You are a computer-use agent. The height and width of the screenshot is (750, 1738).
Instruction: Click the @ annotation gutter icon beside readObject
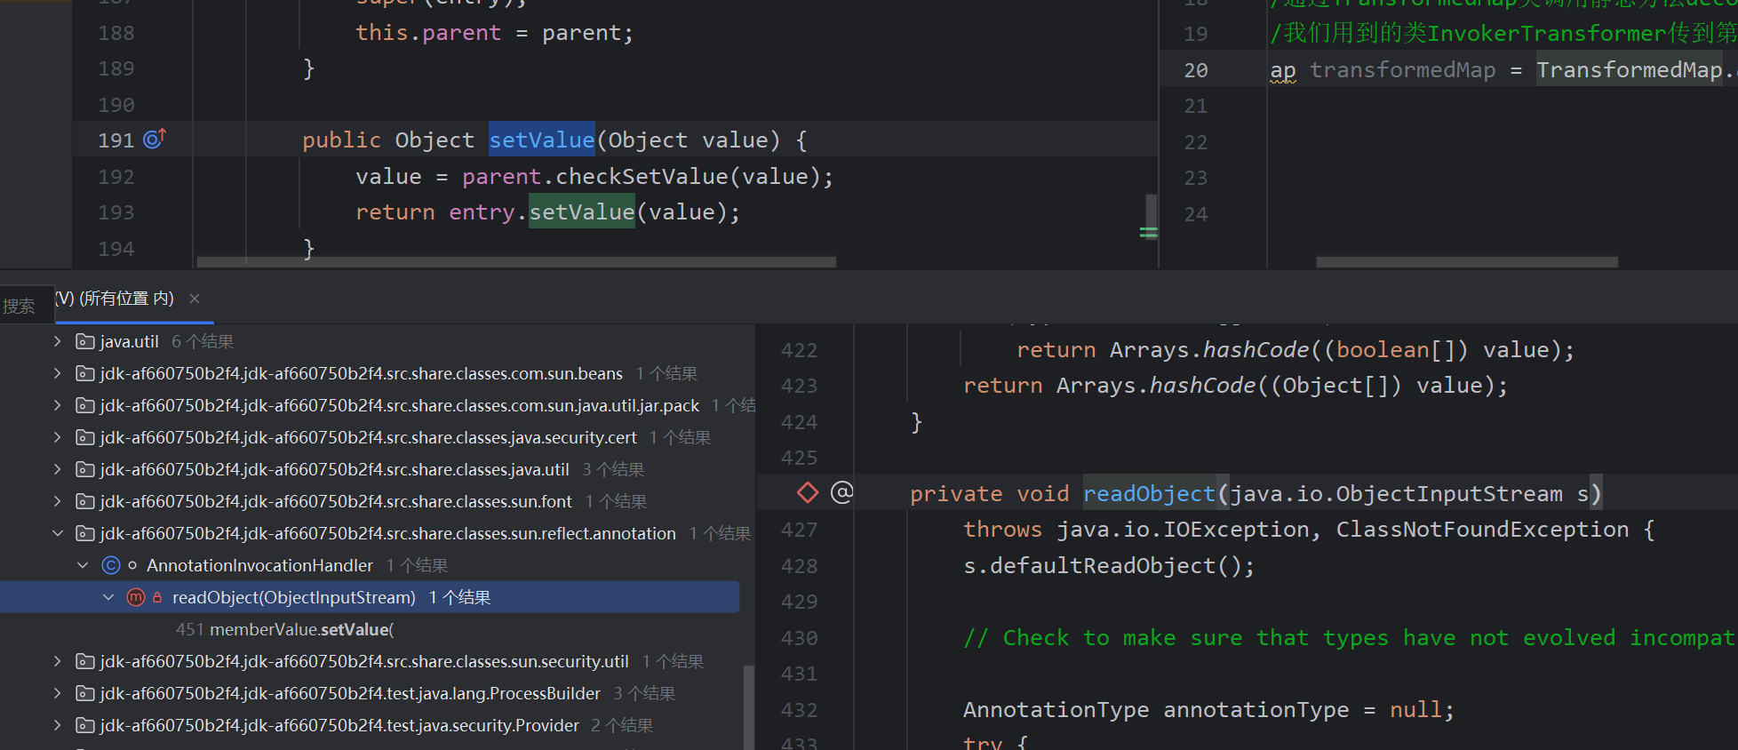[841, 492]
